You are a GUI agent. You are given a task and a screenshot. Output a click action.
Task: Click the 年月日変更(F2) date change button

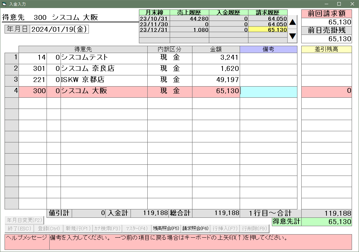(24, 220)
